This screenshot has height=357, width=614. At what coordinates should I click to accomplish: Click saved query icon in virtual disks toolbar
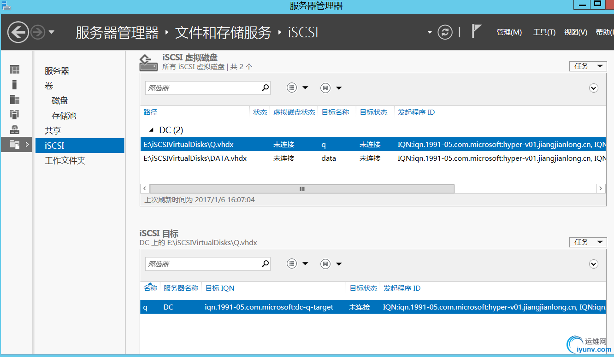click(325, 88)
